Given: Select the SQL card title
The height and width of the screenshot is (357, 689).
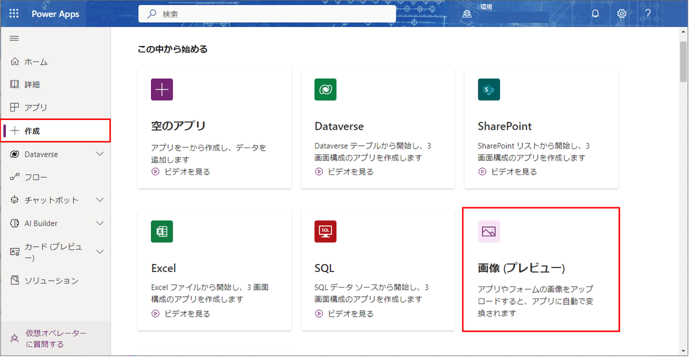Looking at the screenshot, I should (324, 268).
